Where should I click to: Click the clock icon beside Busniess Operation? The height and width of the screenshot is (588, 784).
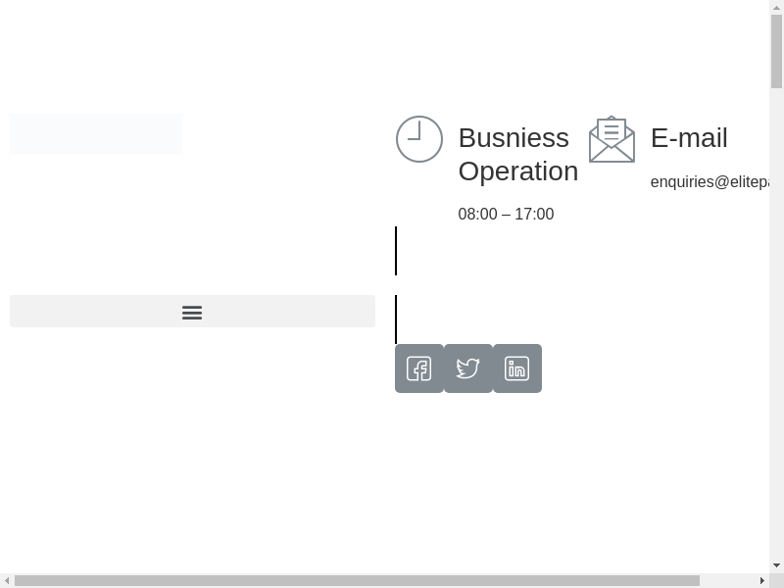coord(419,139)
